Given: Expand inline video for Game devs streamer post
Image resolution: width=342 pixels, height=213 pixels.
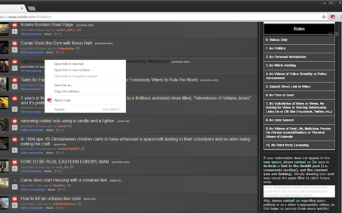Looking at the screenshot, I should [14, 187].
